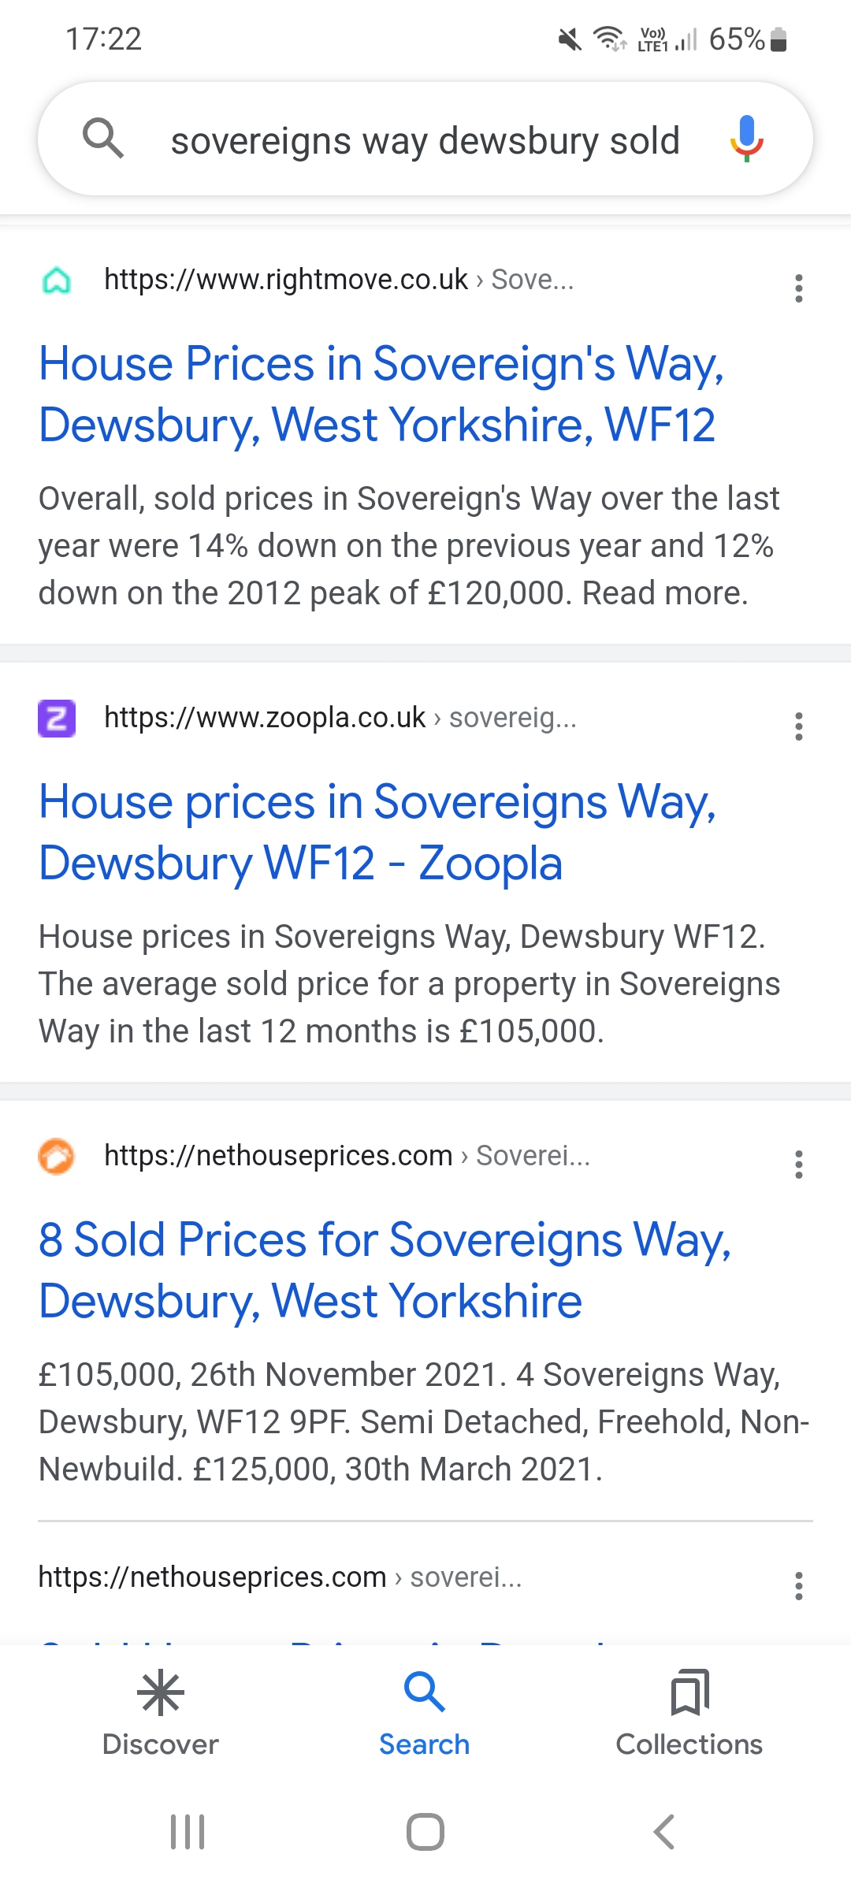Screen dimensions: 851x1891
Task: Open 8 Sold Prices for Sovereigns Way
Action: coord(385,1270)
